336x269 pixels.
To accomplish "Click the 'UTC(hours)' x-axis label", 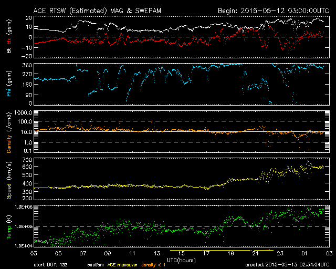I will 181,260.
